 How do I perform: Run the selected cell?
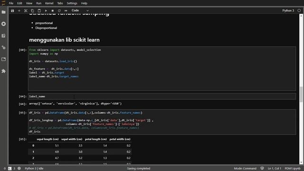[46, 10]
